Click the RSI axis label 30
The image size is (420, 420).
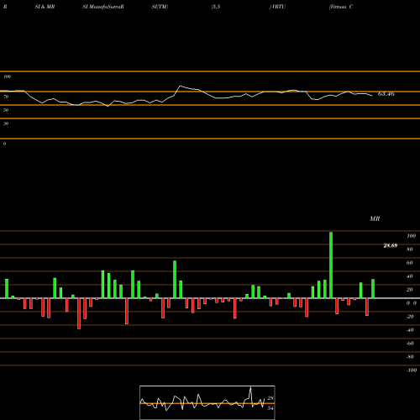[x=6, y=123]
